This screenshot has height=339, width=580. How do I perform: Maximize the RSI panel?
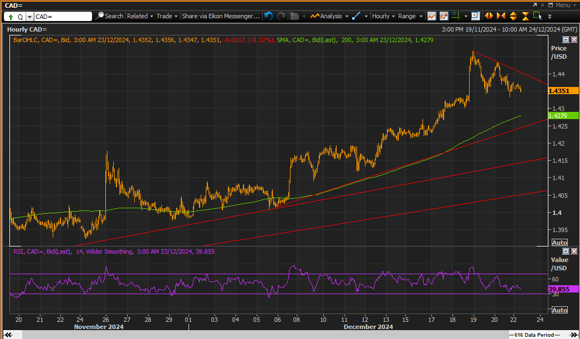(566, 251)
